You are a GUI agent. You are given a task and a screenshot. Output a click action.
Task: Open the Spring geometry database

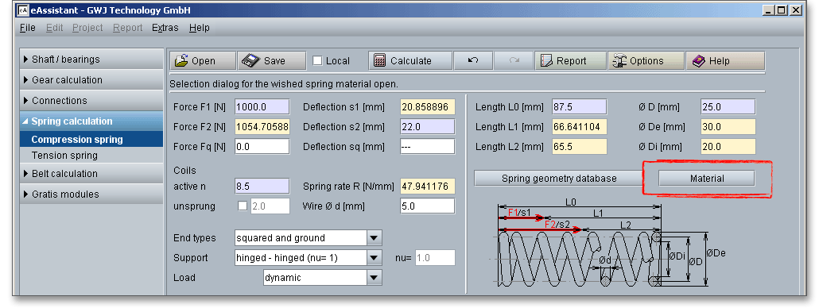click(x=559, y=179)
